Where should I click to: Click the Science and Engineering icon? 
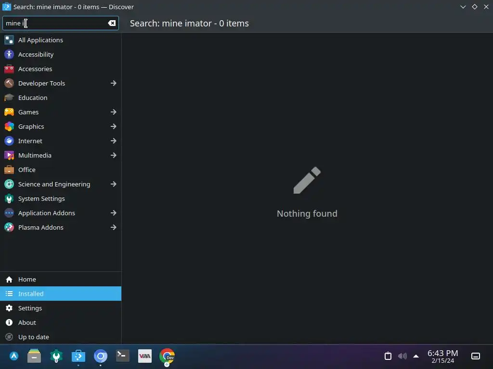click(9, 184)
